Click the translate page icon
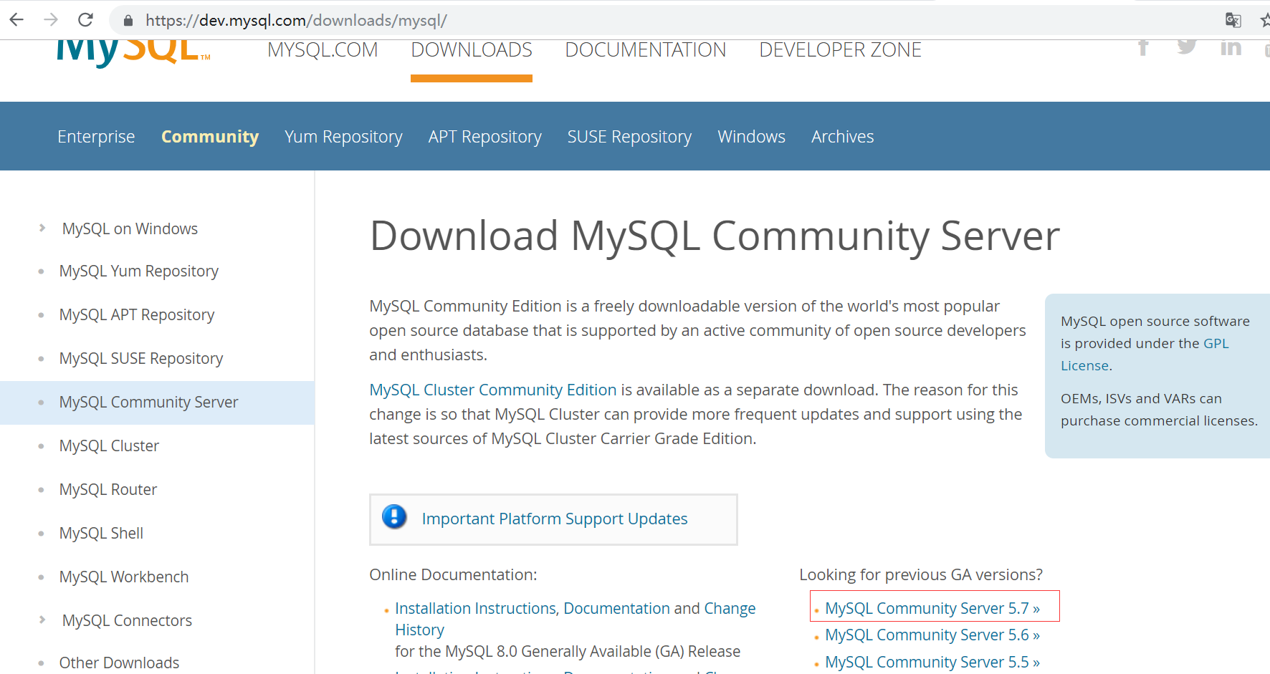The image size is (1270, 674). pos(1233,20)
